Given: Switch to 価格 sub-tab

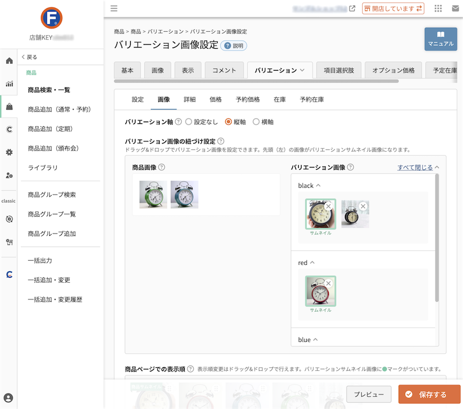Looking at the screenshot, I should point(215,100).
